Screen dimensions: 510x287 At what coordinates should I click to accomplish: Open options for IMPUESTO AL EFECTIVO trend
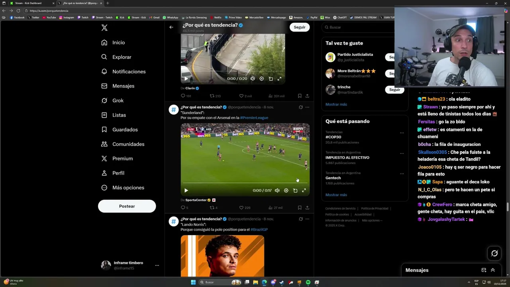[402, 153]
